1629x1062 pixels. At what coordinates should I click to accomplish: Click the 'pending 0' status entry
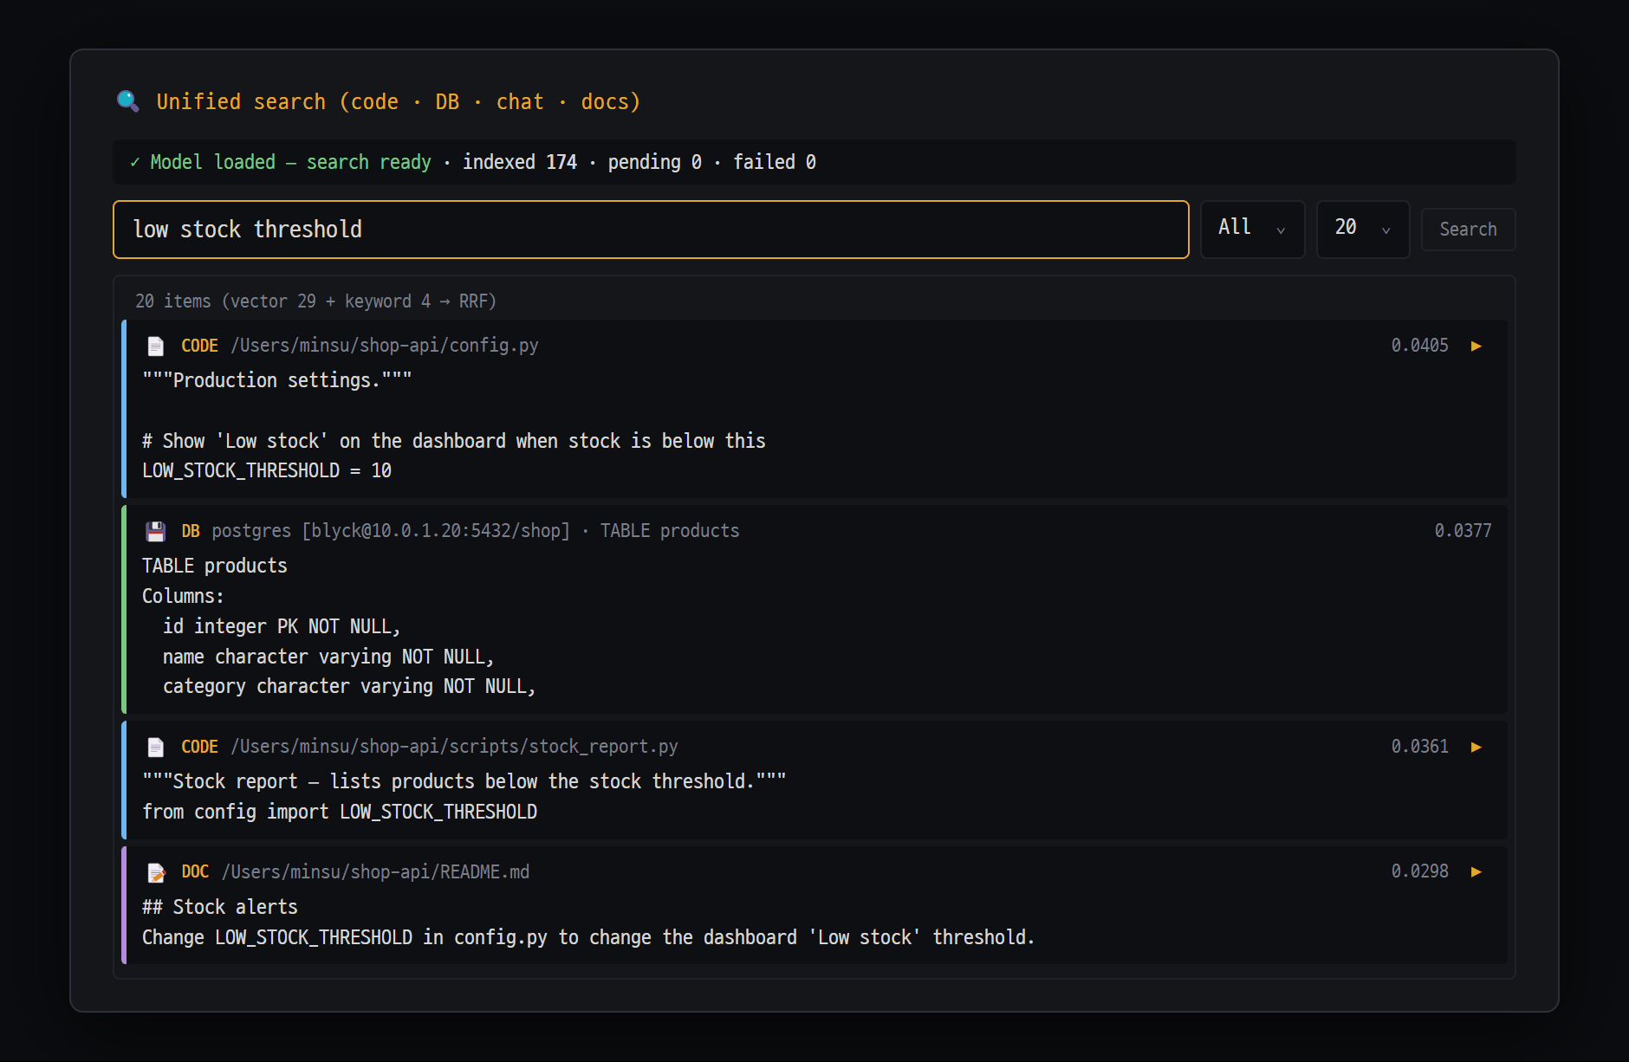point(655,162)
